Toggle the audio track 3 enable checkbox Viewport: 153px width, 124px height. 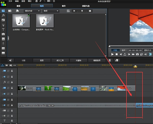point(8,105)
